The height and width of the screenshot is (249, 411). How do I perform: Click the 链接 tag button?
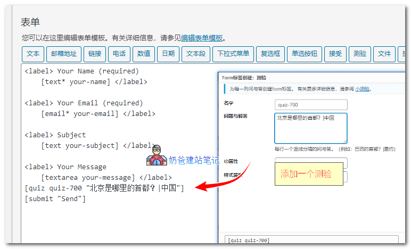(95, 54)
